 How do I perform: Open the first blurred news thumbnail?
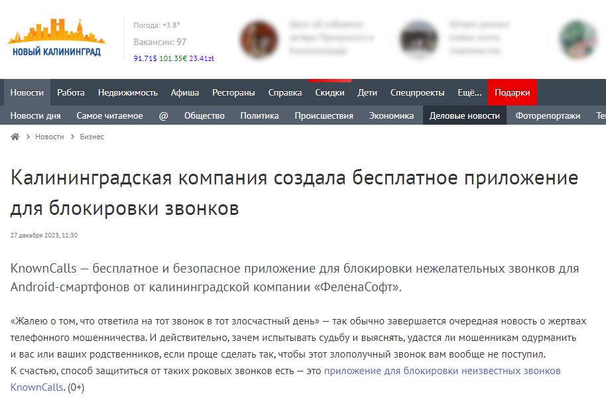(x=259, y=39)
